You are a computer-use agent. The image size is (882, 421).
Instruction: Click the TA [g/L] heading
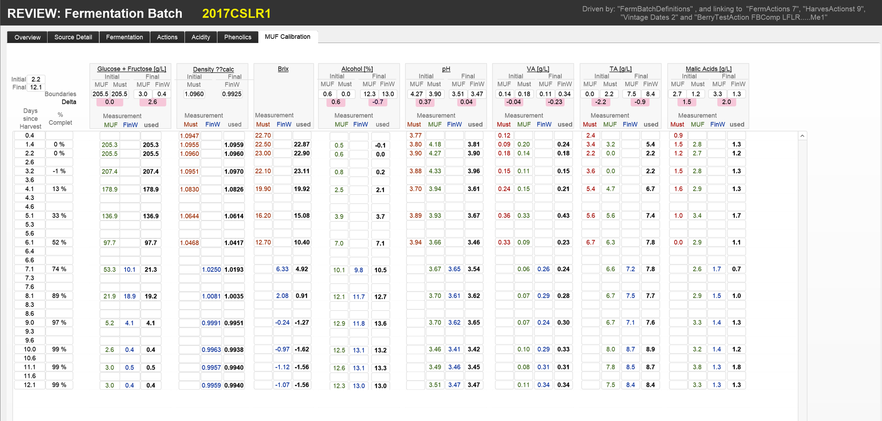pos(621,69)
